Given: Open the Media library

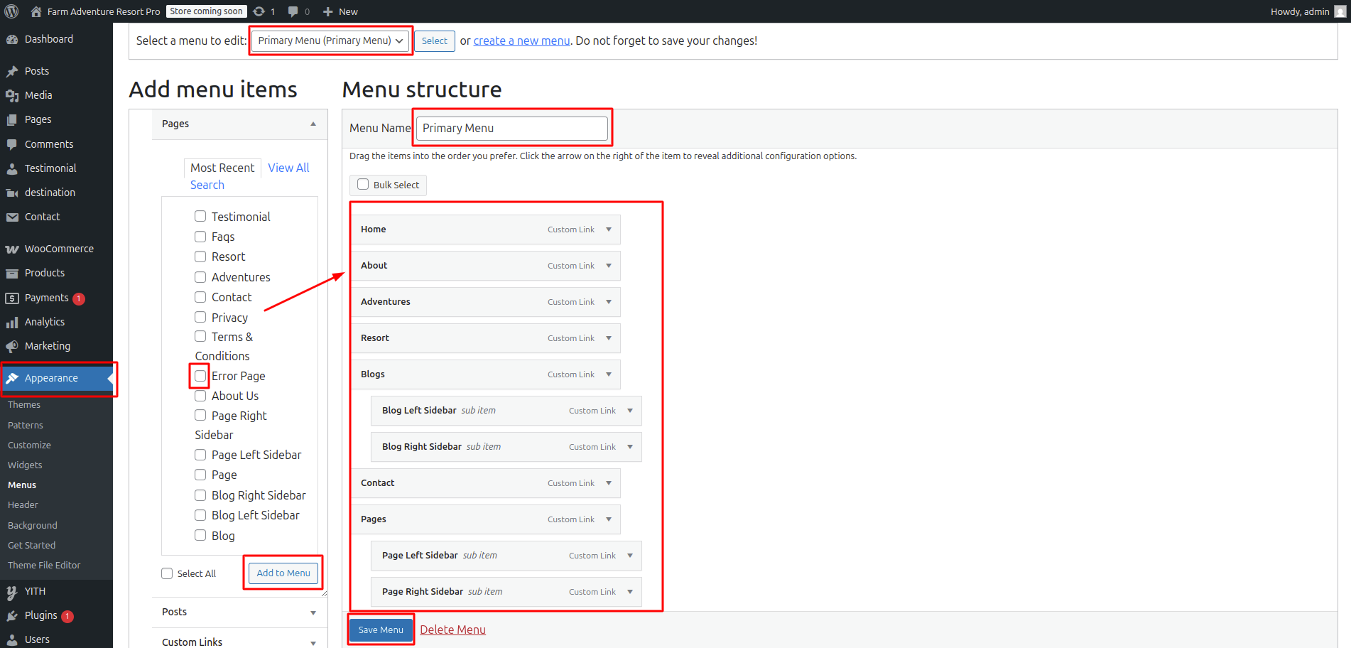Looking at the screenshot, I should pyautogui.click(x=38, y=94).
